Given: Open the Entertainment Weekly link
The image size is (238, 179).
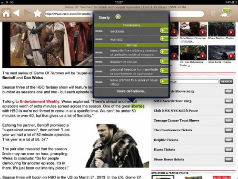Looking at the screenshot, I should (40, 102).
